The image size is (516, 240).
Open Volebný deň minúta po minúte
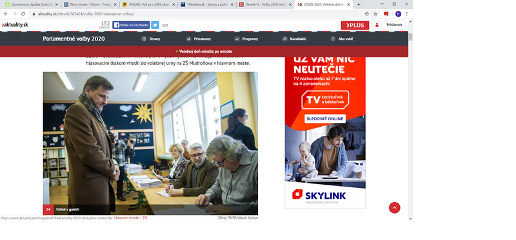pos(204,51)
